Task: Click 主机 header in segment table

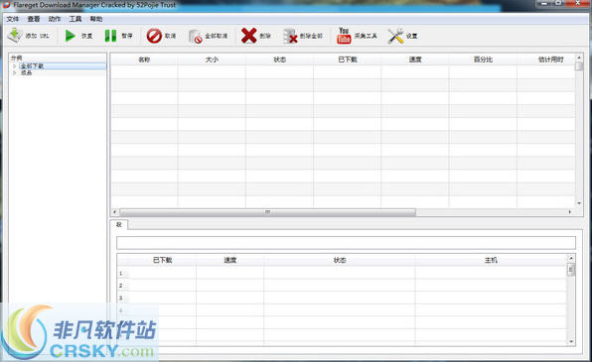Action: pos(491,260)
